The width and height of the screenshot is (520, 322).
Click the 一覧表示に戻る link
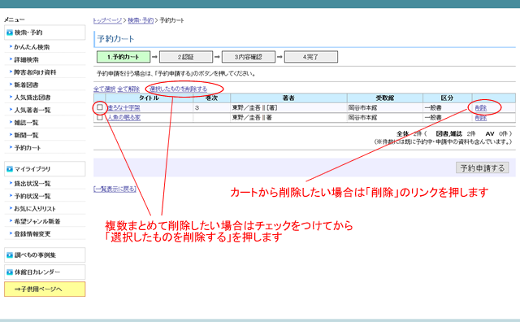115,189
